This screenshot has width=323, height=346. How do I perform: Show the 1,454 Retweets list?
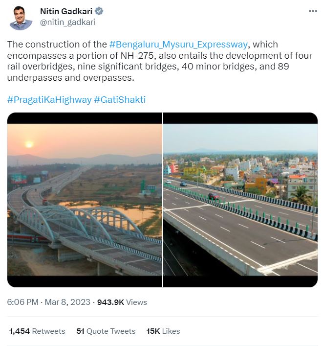tap(37, 331)
